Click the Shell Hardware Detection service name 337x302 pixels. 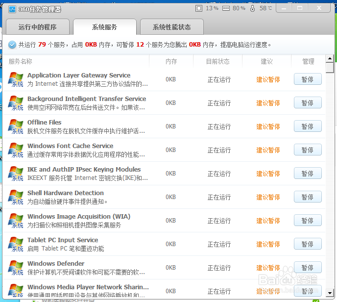pyautogui.click(x=66, y=193)
